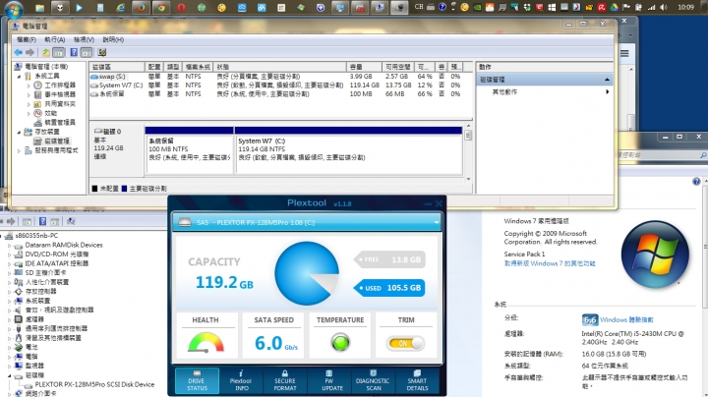Click the blue Help toolbar icon in Computer Management

pos(74,52)
